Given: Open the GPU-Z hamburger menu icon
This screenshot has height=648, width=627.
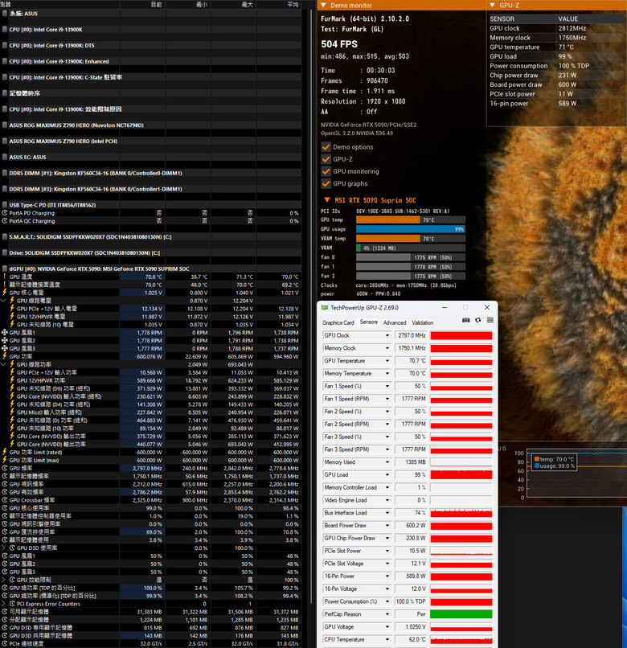Looking at the screenshot, I should [x=490, y=320].
